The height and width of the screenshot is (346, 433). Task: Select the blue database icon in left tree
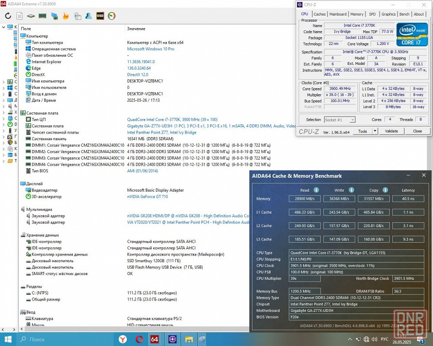click(x=10, y=155)
